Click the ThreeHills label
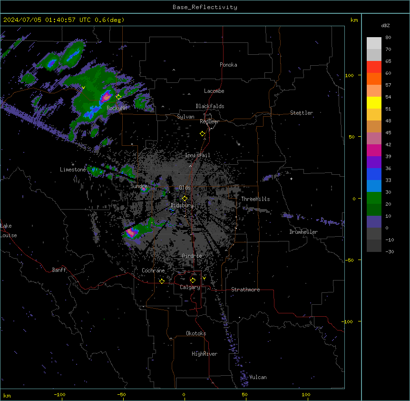 click(x=255, y=199)
